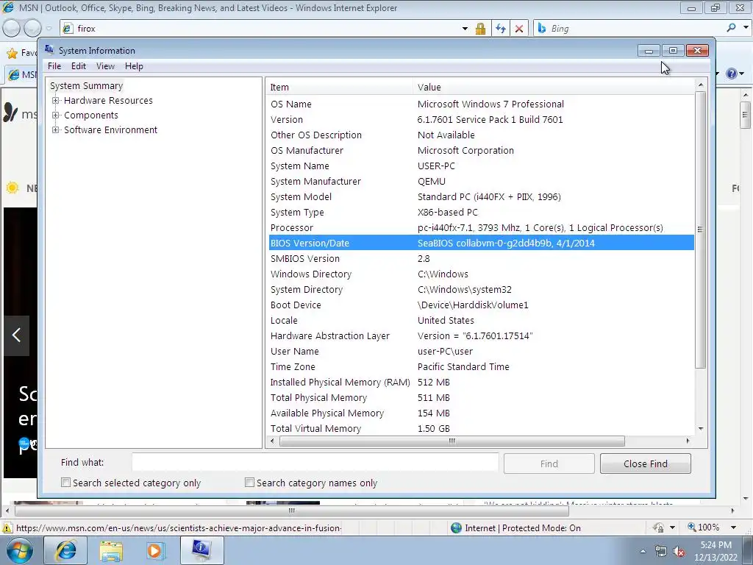Click the IE zoom level magnifier
This screenshot has height=565, width=753.
point(692,527)
